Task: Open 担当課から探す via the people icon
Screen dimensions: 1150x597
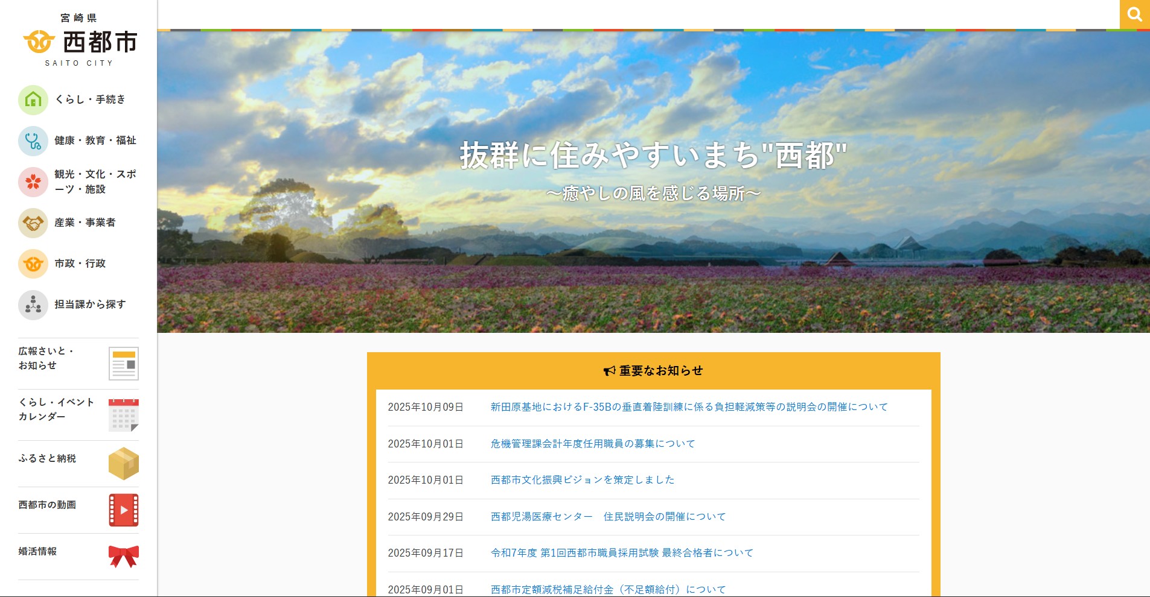Action: [33, 305]
